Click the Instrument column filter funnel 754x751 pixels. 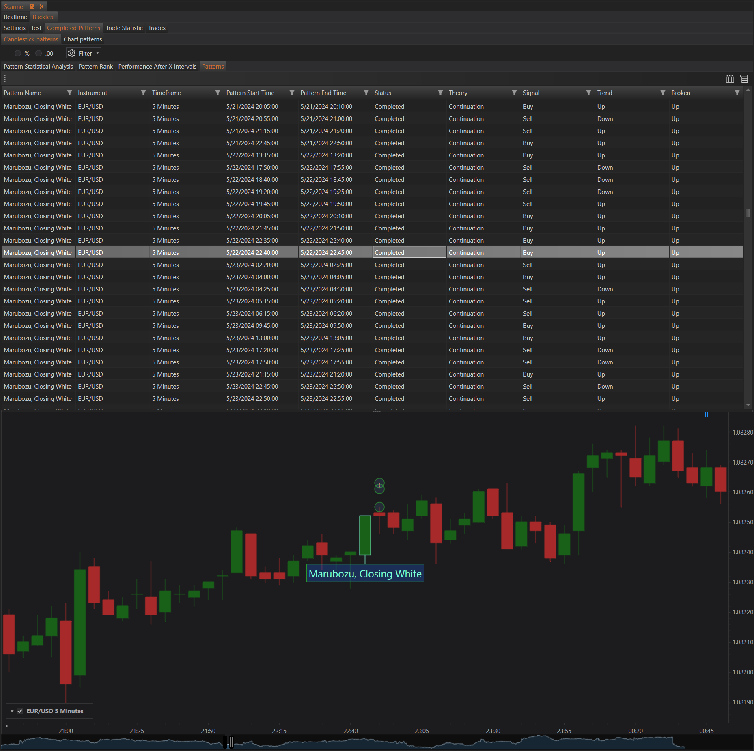143,93
